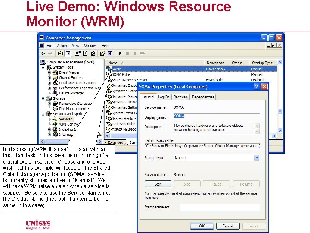Click the Cancel button
Viewport: 310px width, 233px height.
click(228, 226)
